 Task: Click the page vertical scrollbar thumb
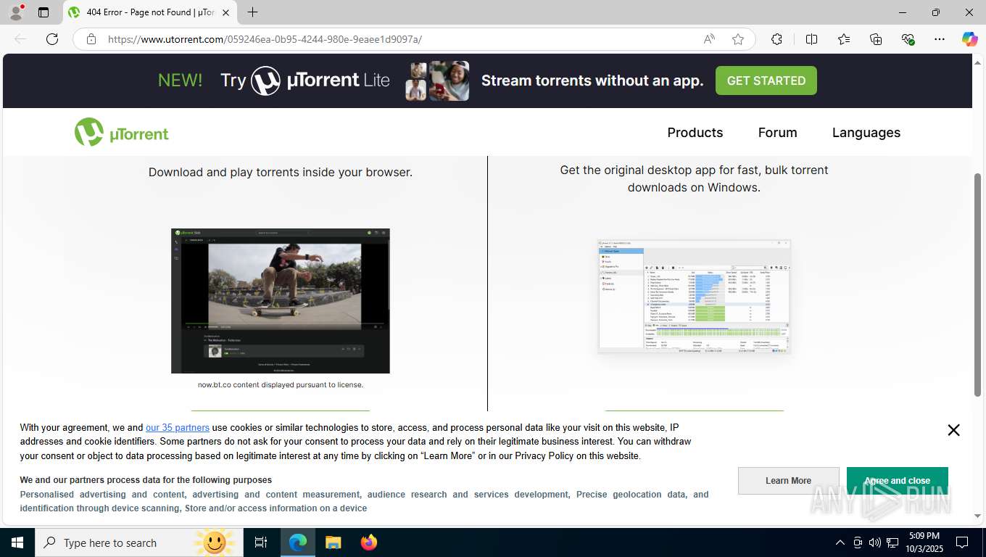click(x=978, y=284)
